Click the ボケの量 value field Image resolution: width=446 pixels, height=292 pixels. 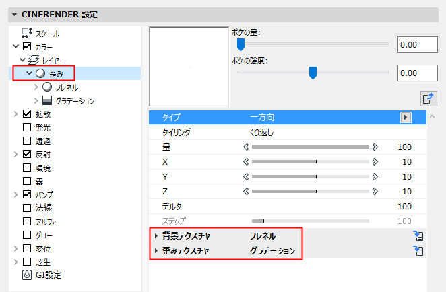coord(417,44)
